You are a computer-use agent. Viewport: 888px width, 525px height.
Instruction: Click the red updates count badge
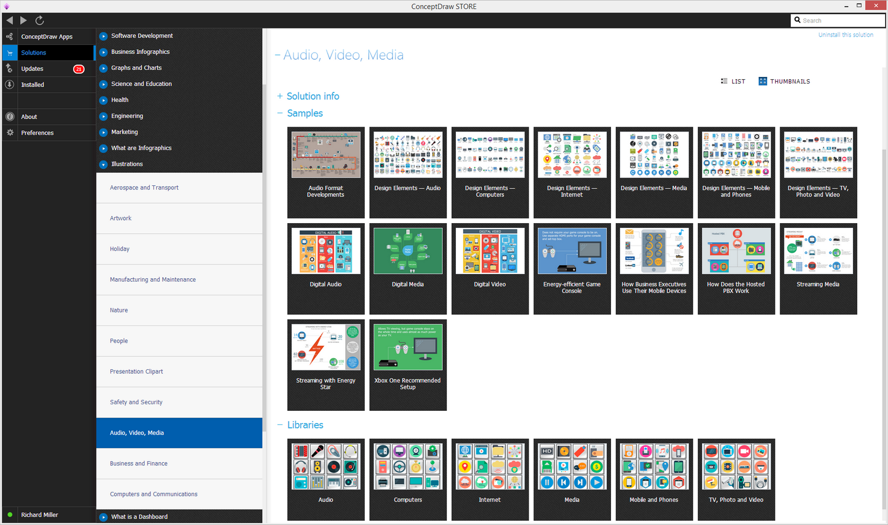79,69
